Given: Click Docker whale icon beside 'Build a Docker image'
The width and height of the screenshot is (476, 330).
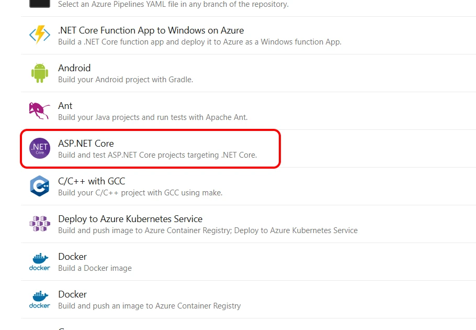Looking at the screenshot, I should pos(39,261).
